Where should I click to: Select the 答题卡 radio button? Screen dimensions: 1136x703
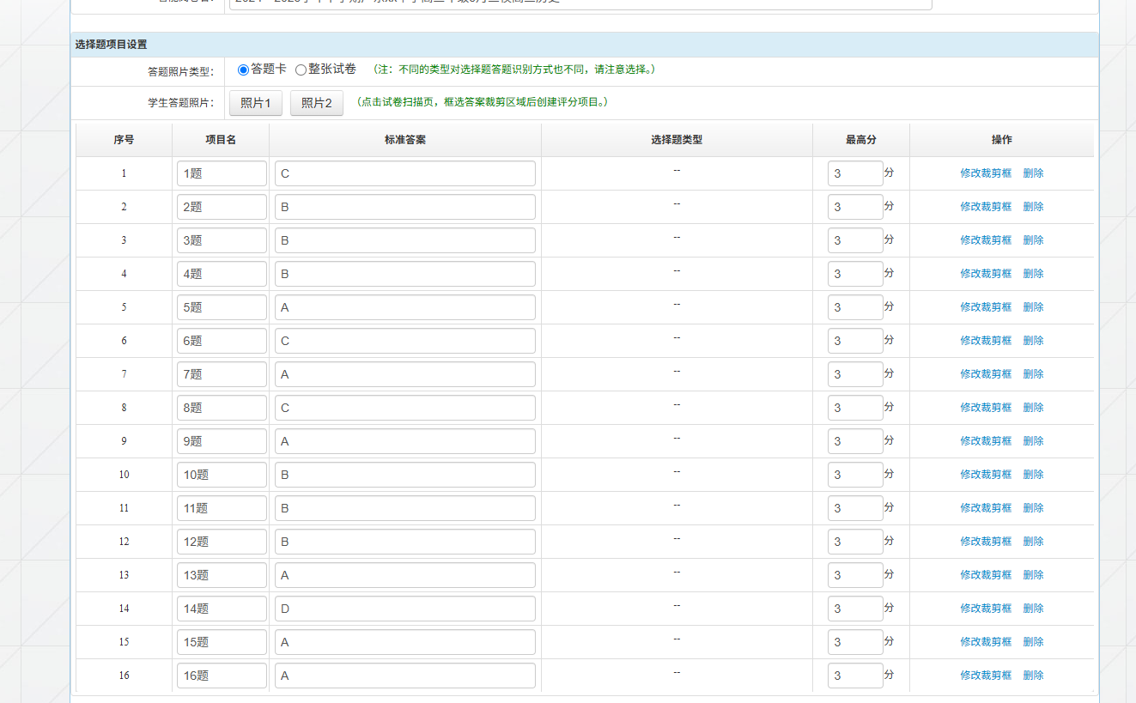pyautogui.click(x=243, y=70)
